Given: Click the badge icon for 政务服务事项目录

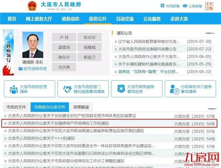Looking at the screenshot, I should [121, 89].
